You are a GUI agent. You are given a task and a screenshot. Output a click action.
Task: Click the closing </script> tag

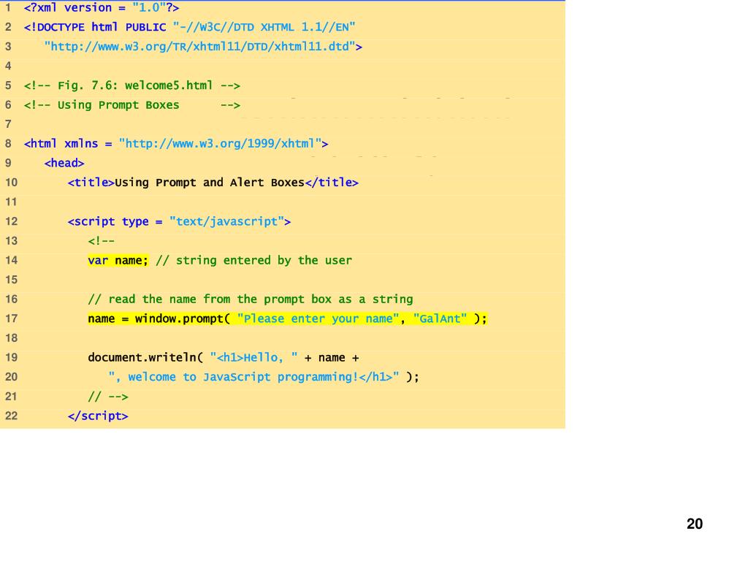[98, 416]
